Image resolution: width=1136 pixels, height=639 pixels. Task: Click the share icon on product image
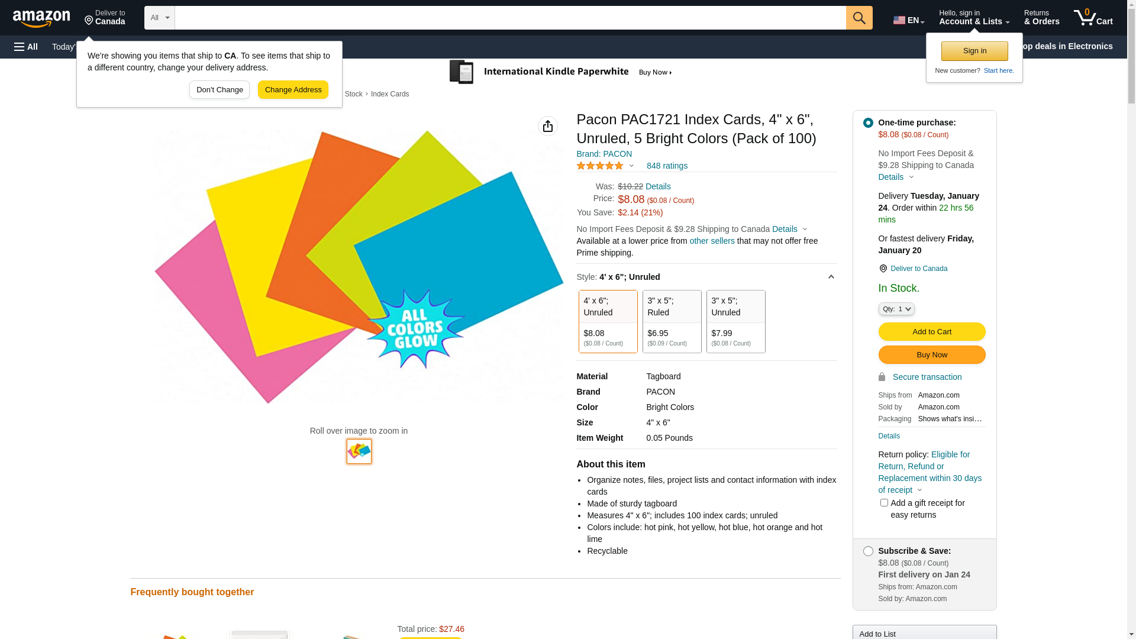coord(548,126)
